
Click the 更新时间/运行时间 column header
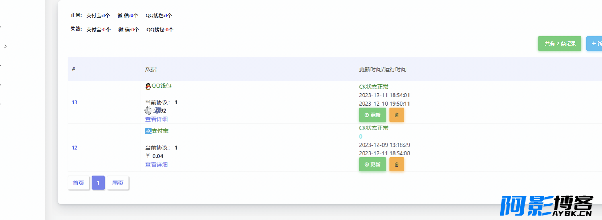click(383, 69)
